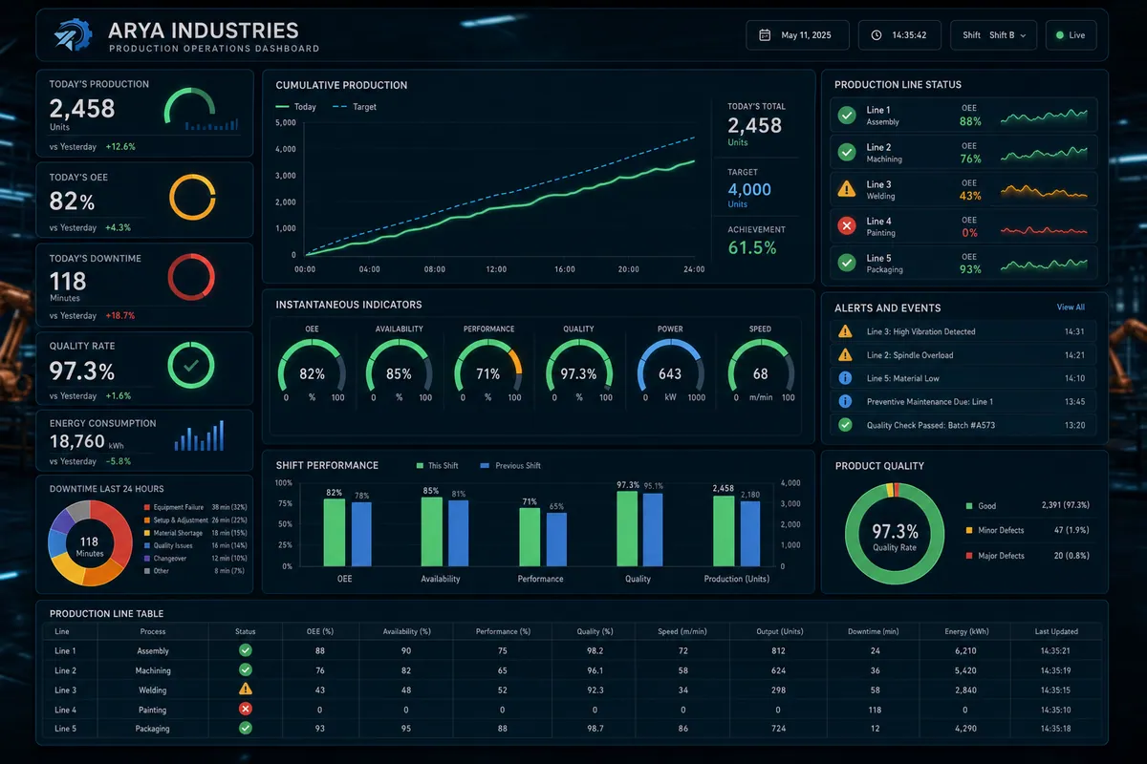Click the Performance gauge showing 71%
This screenshot has width=1147, height=764.
(488, 369)
